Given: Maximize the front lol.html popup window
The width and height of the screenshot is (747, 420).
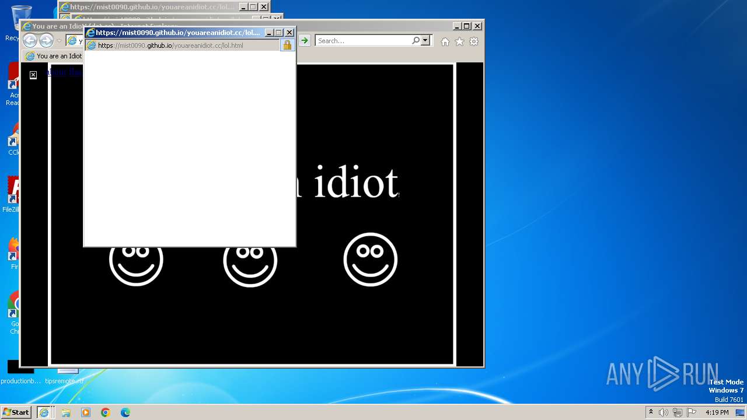Looking at the screenshot, I should 279,33.
